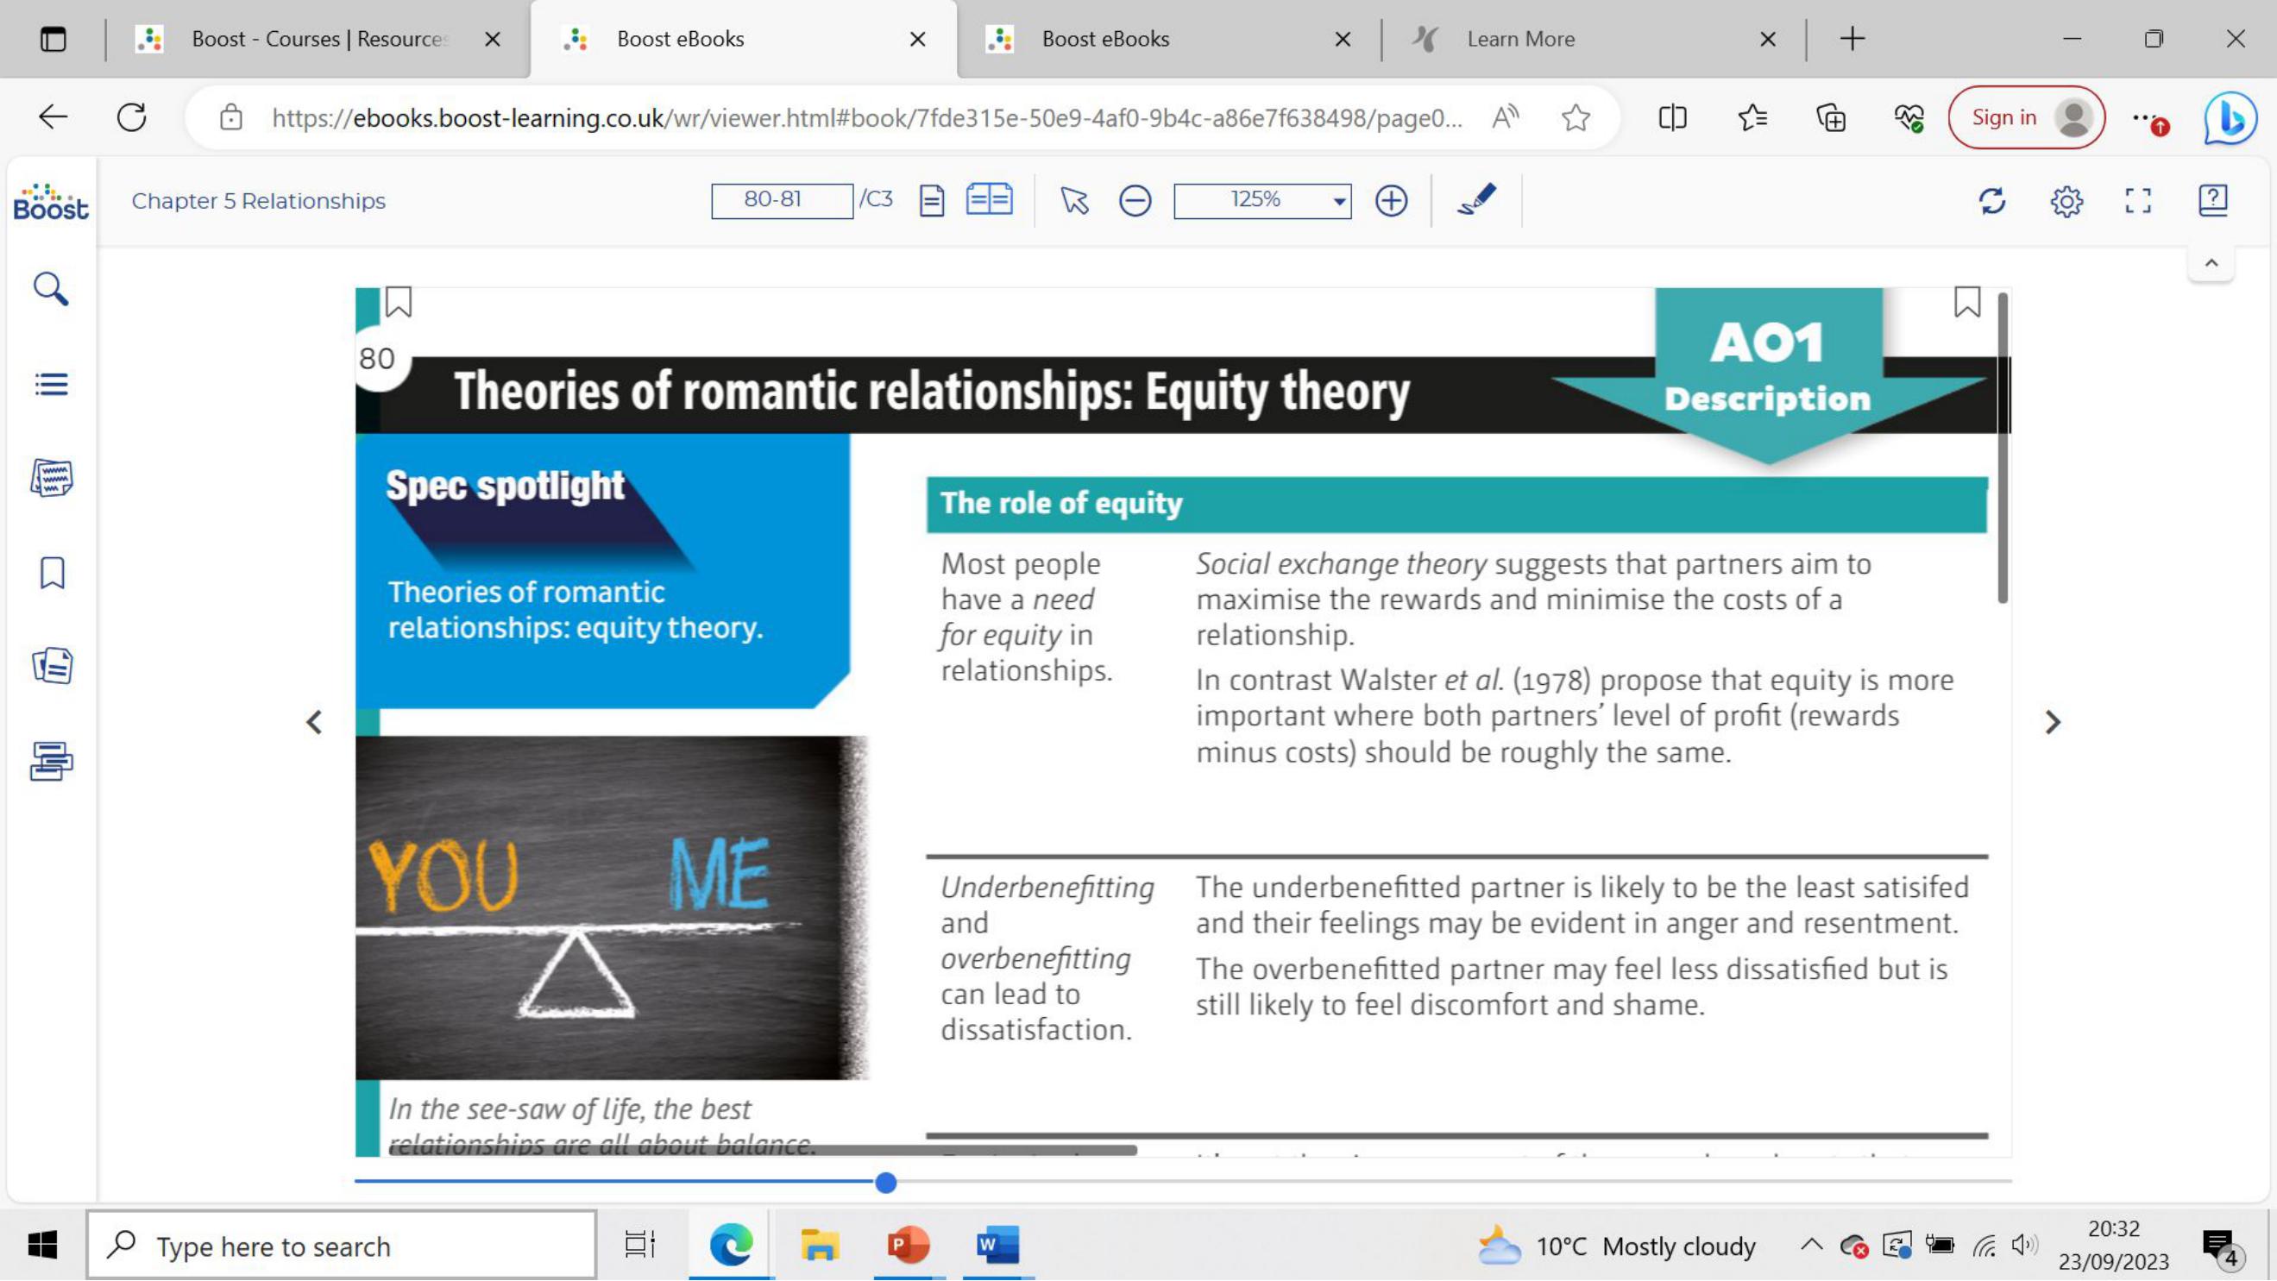The height and width of the screenshot is (1281, 2277).
Task: Open the viewer settings gear
Action: tap(2066, 202)
